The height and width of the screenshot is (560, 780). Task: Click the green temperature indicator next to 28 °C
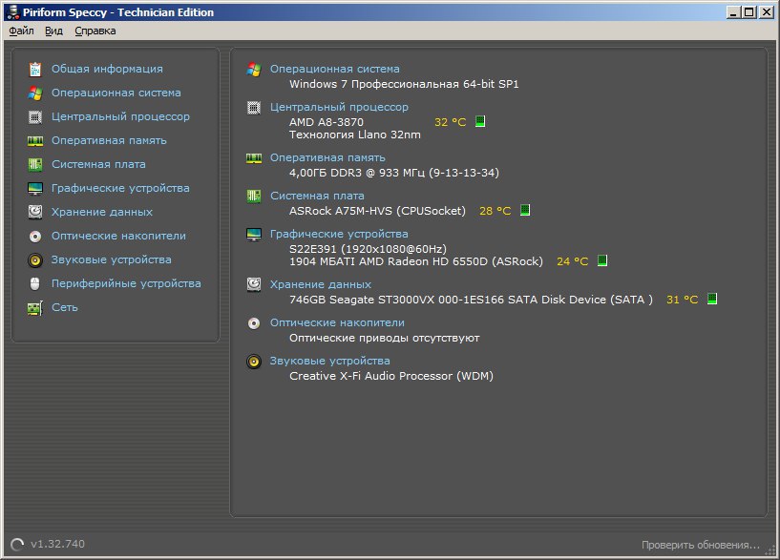pos(525,210)
